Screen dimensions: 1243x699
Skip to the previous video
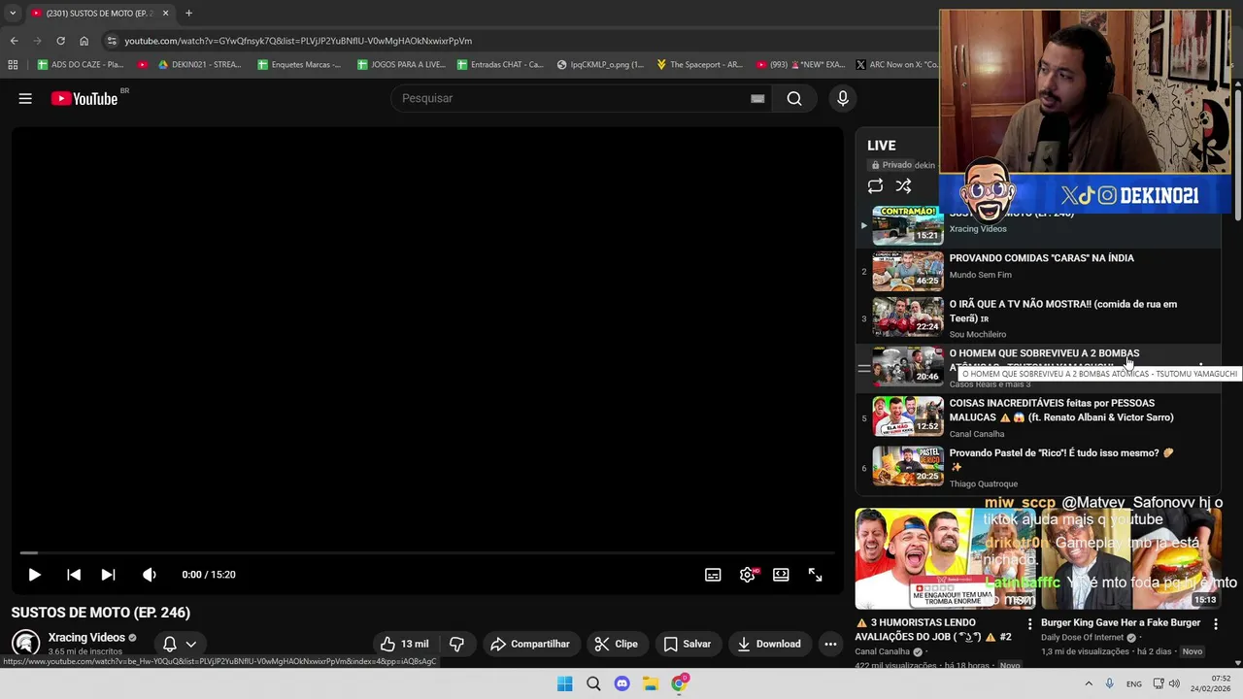coord(73,575)
